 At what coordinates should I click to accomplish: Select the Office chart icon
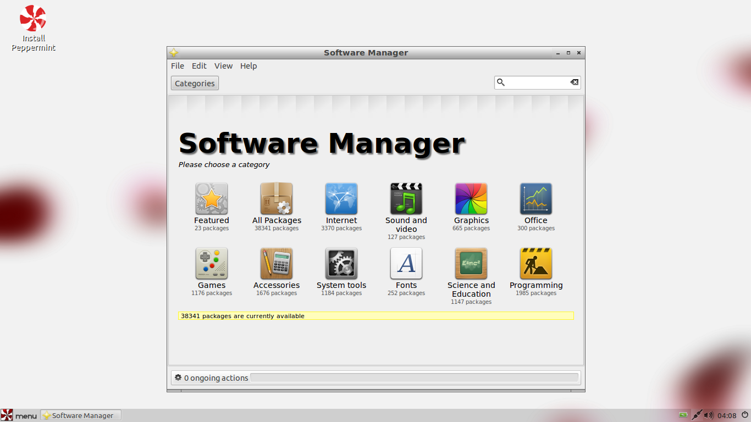point(536,198)
